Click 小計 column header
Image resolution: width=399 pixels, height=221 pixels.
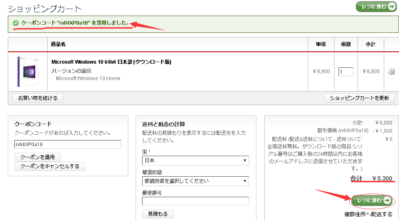pyautogui.click(x=371, y=44)
